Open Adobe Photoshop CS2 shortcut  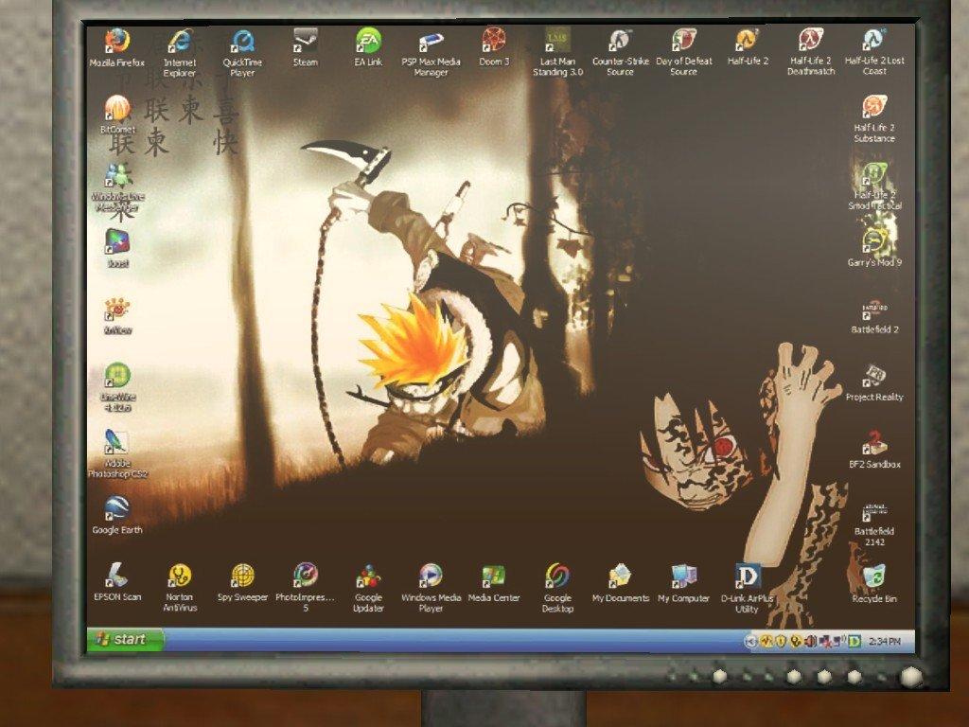click(x=117, y=443)
